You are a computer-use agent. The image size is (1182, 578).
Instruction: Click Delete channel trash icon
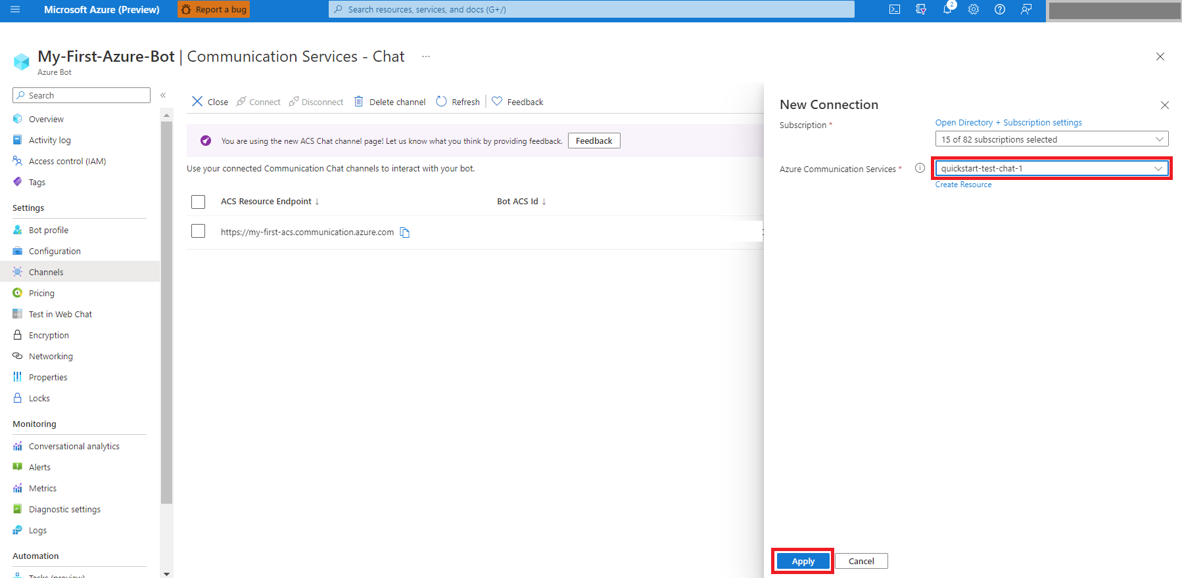point(359,102)
